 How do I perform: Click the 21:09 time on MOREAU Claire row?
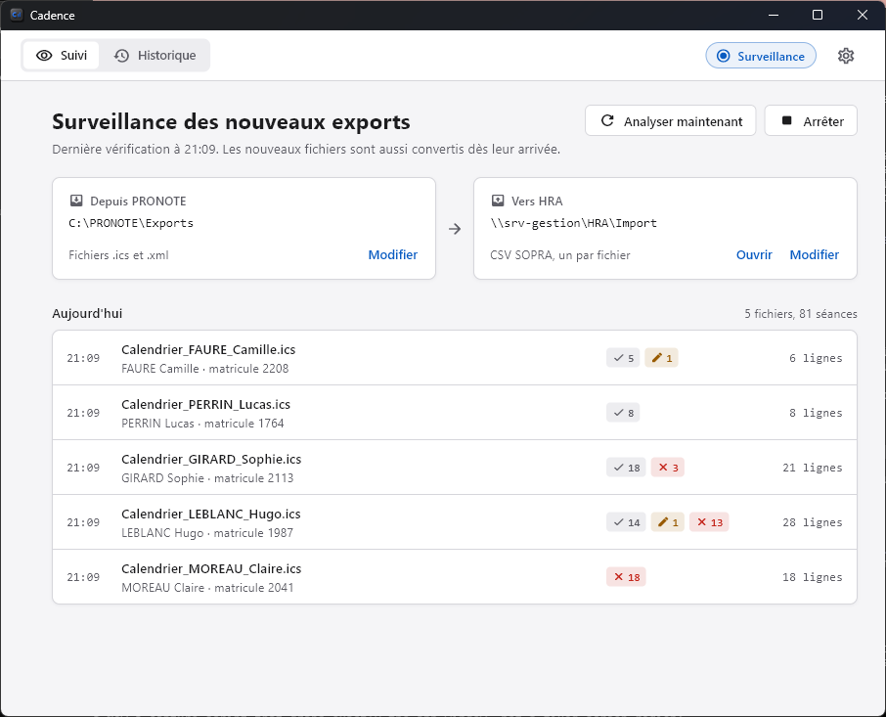[83, 577]
